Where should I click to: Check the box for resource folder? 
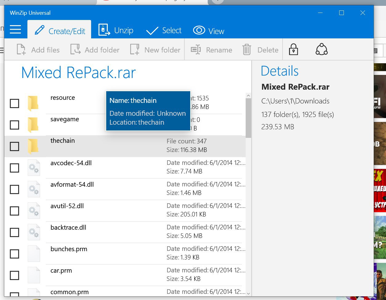point(14,103)
